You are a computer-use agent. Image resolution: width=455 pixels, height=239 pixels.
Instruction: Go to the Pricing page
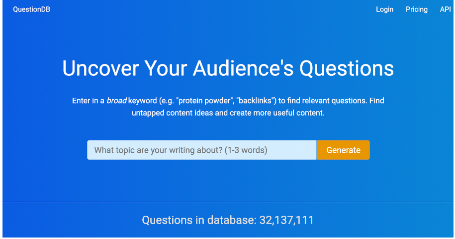[416, 9]
